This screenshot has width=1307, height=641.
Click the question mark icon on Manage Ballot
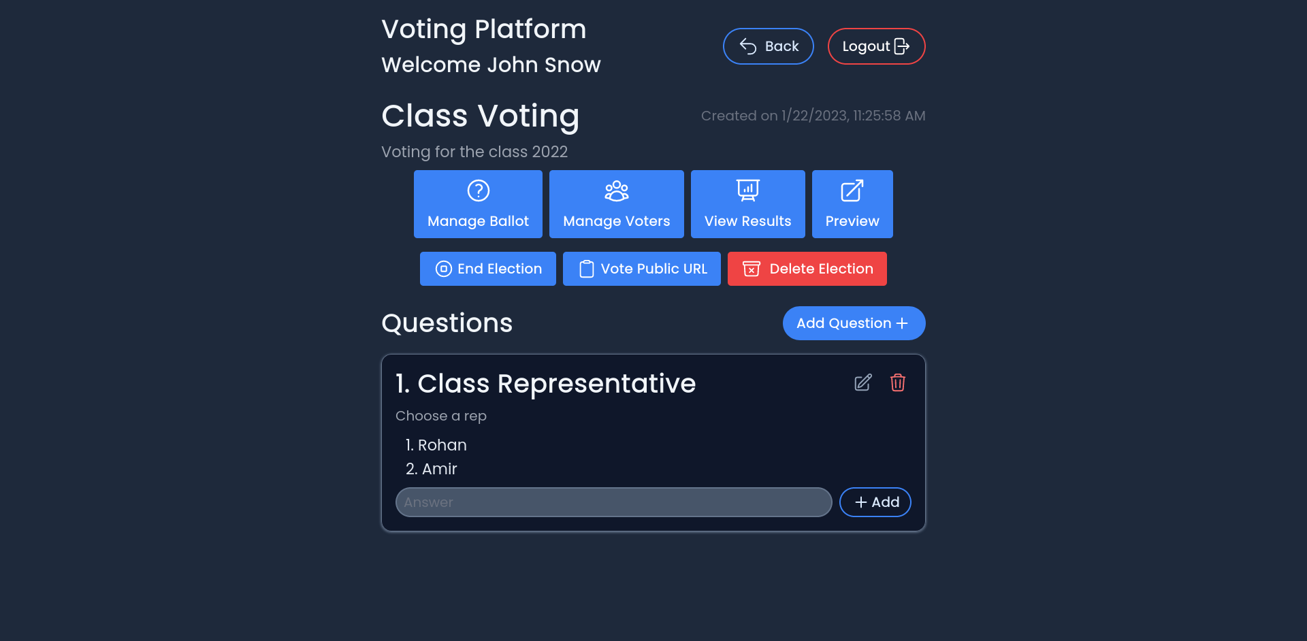coord(478,191)
